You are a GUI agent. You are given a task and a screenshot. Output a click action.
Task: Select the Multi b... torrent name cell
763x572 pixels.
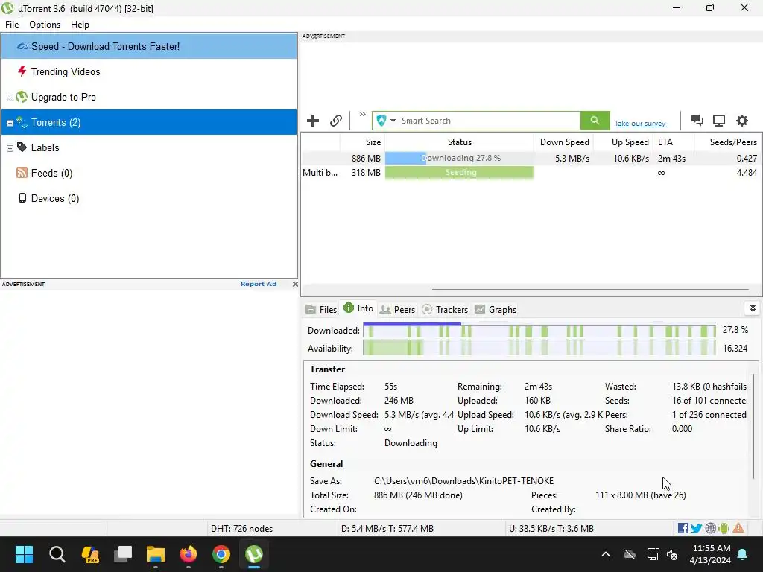point(320,172)
